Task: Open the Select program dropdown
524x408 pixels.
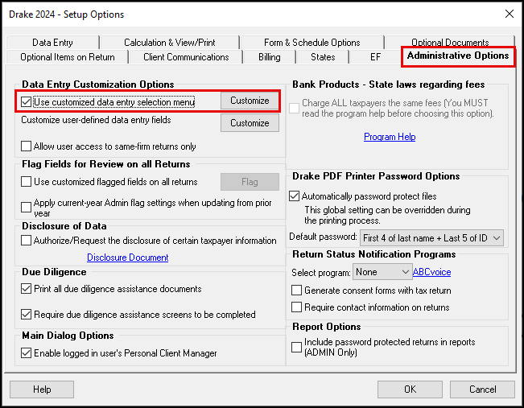Action: pyautogui.click(x=382, y=272)
